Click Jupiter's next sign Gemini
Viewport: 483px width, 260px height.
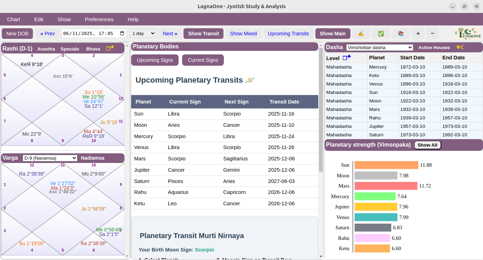coord(232,170)
